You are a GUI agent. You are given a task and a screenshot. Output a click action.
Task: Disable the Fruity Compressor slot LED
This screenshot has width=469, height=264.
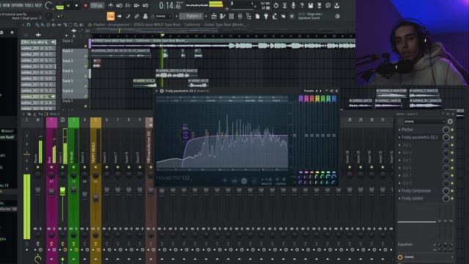coord(452,191)
